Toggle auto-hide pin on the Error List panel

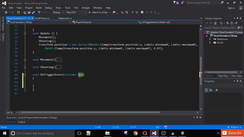click(197, 118)
